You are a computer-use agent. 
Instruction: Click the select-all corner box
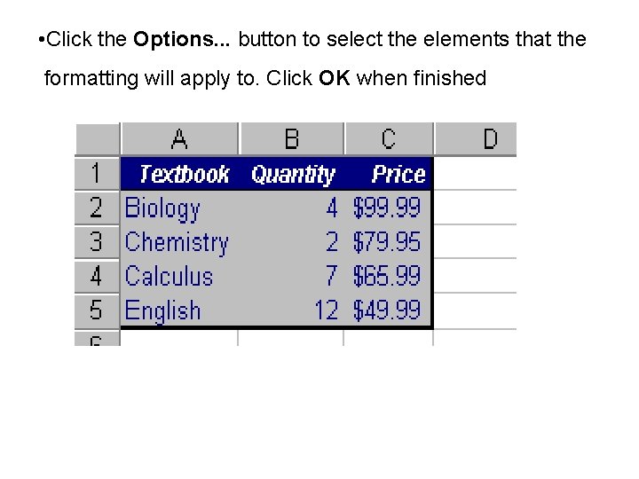pyautogui.click(x=97, y=139)
